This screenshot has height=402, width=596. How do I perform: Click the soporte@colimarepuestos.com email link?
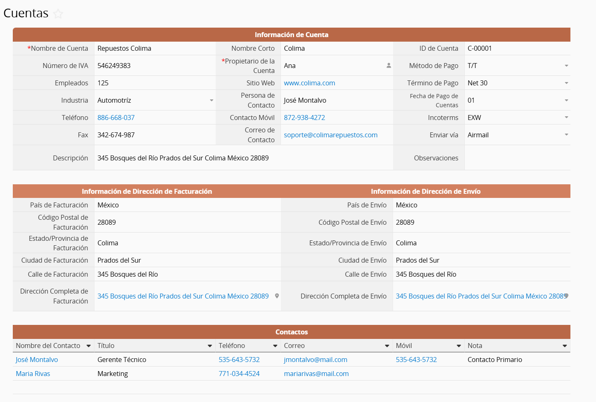[x=330, y=135]
